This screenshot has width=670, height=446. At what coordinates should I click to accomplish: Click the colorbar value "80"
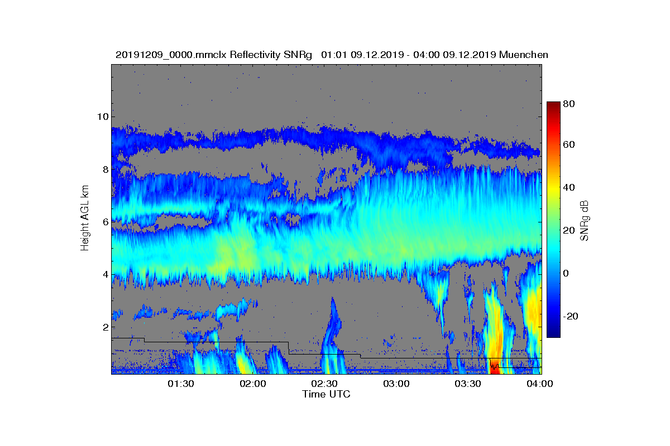(x=569, y=104)
